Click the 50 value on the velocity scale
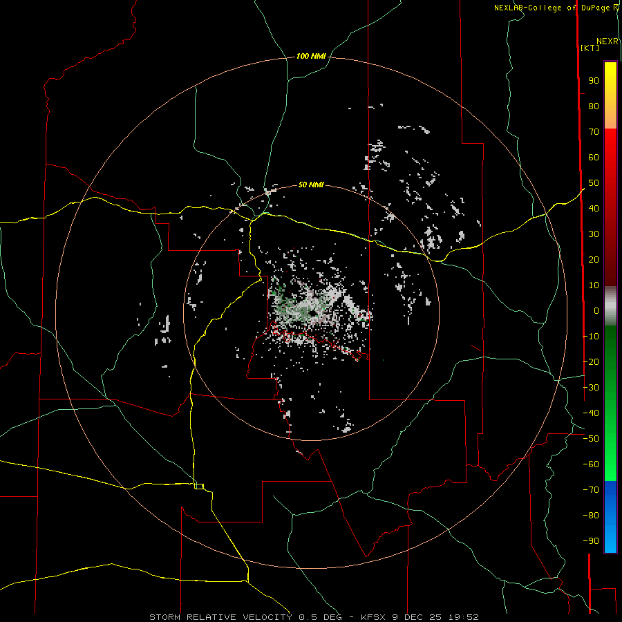Image resolution: width=622 pixels, height=622 pixels. [x=594, y=183]
